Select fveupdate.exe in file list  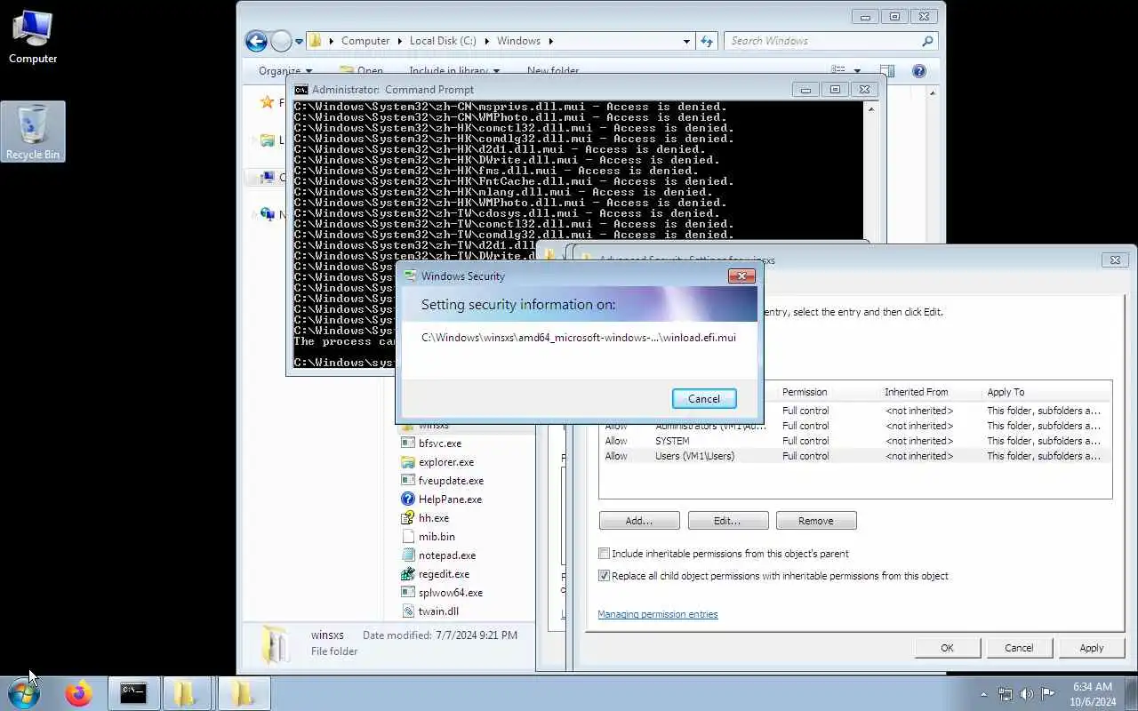pyautogui.click(x=451, y=481)
